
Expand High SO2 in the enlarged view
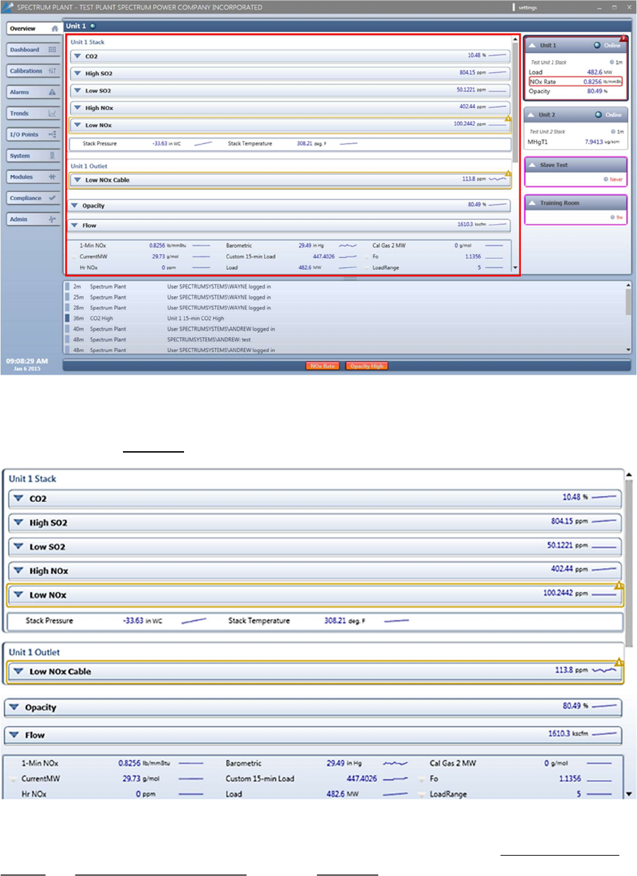18,522
